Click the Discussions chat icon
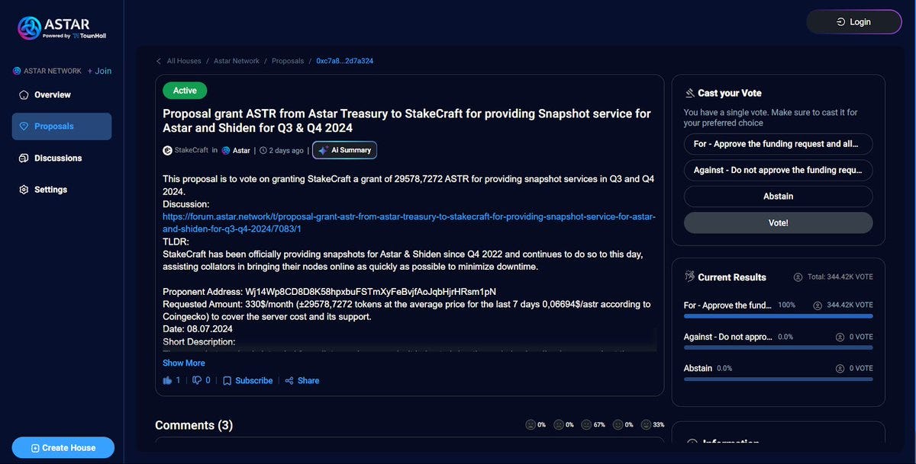Screen dimensions: 916x464 [x=24, y=158]
